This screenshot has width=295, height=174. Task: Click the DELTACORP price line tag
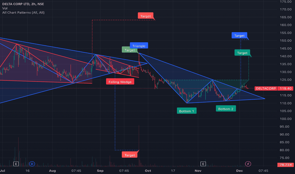[x=266, y=88]
